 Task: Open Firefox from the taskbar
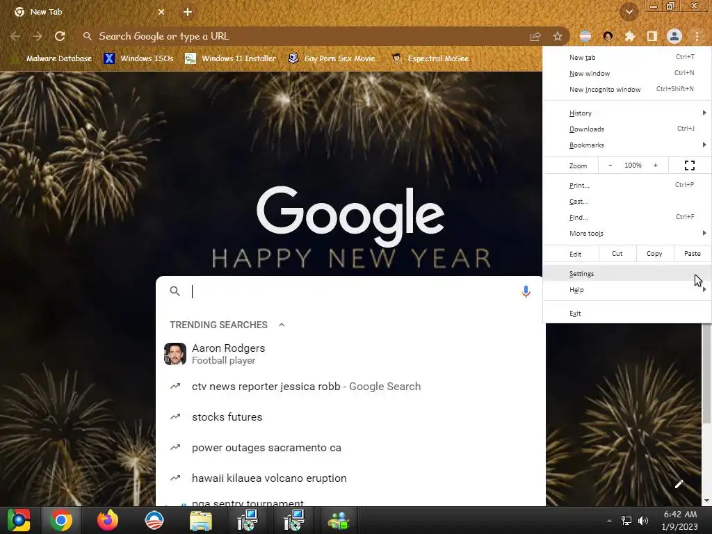click(x=108, y=520)
